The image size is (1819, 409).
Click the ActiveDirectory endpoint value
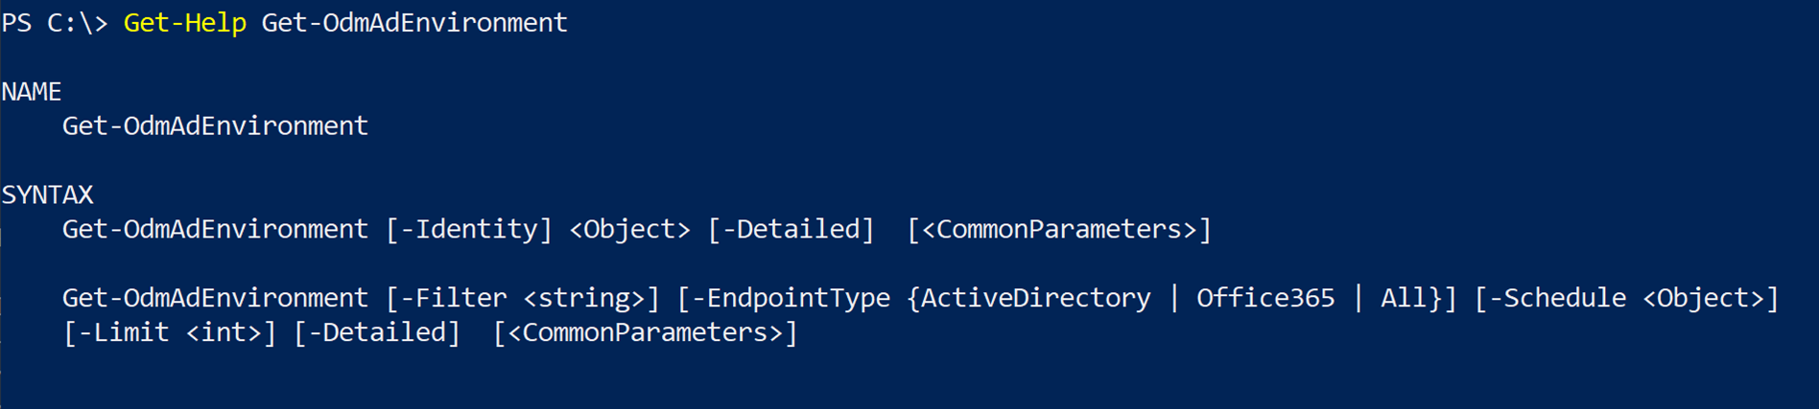(1036, 299)
